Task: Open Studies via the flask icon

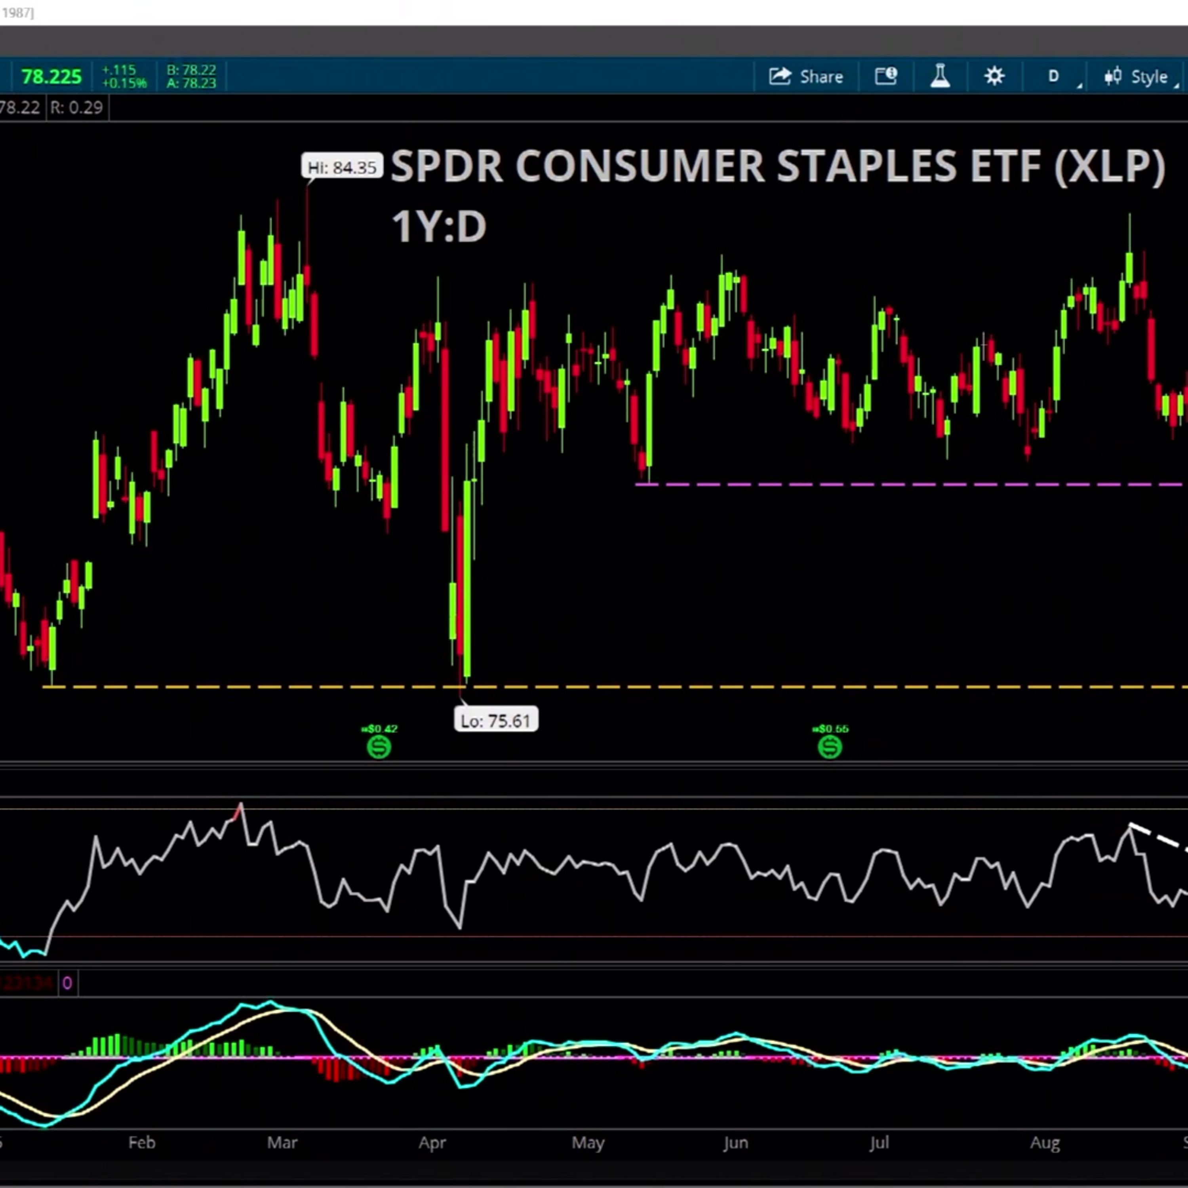Action: coord(940,76)
